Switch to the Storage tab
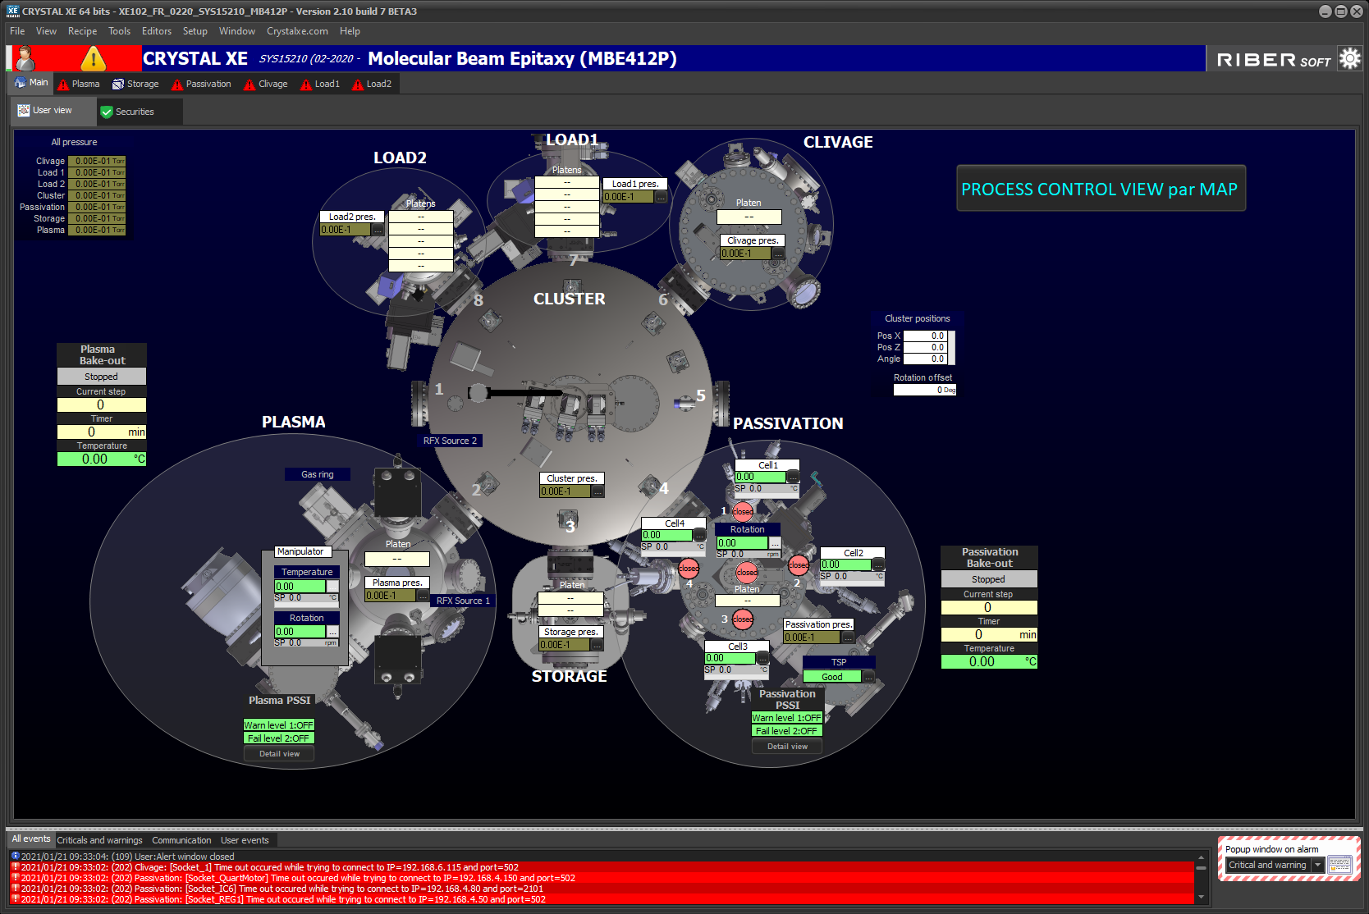The width and height of the screenshot is (1369, 914). (x=136, y=84)
